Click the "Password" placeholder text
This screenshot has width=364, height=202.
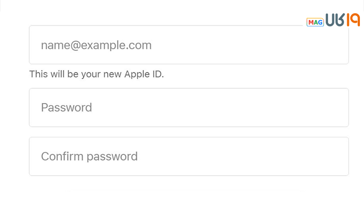66,107
